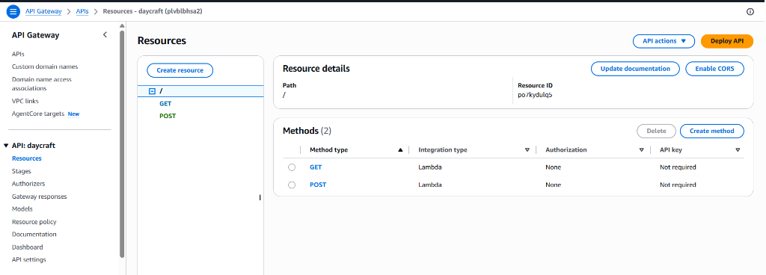Viewport: 766px width, 275px height.
Task: Open Documentation in the sidebar
Action: click(x=34, y=234)
